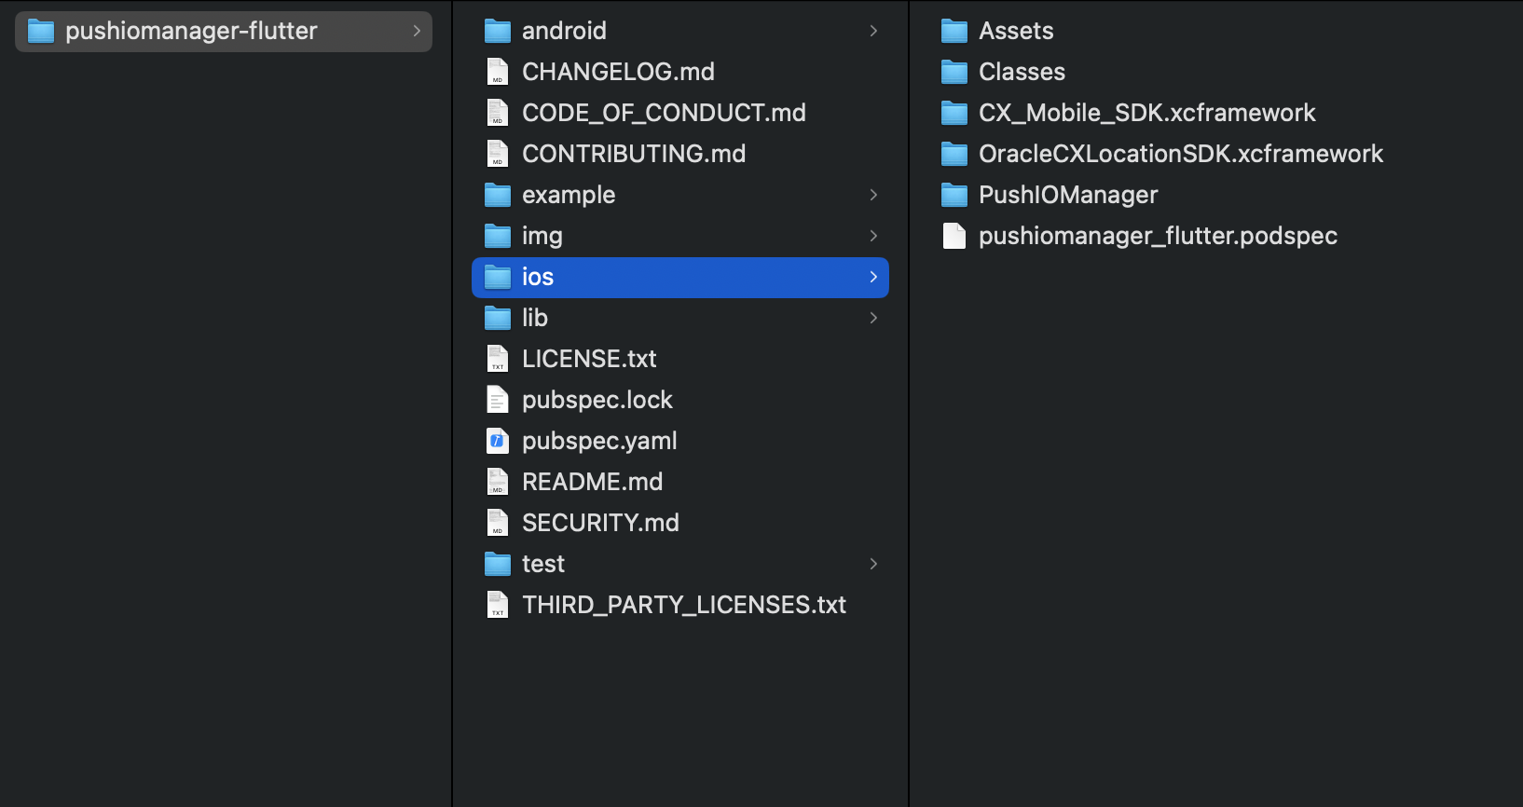Screen dimensions: 1523x807
Task: Select the pushiomanager-flutter folder name
Action: click(x=191, y=31)
